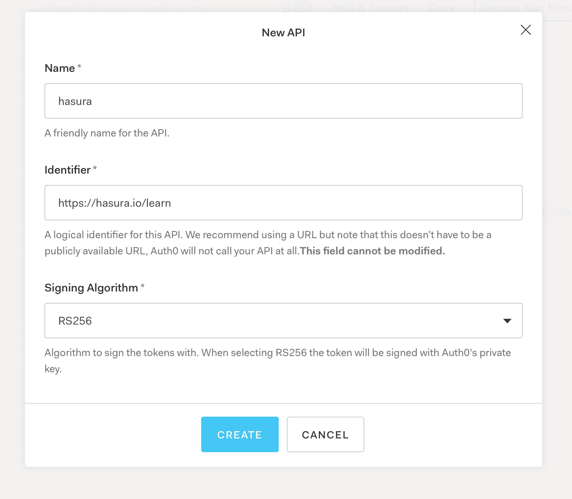Click the 'New API' dialog title

click(284, 33)
